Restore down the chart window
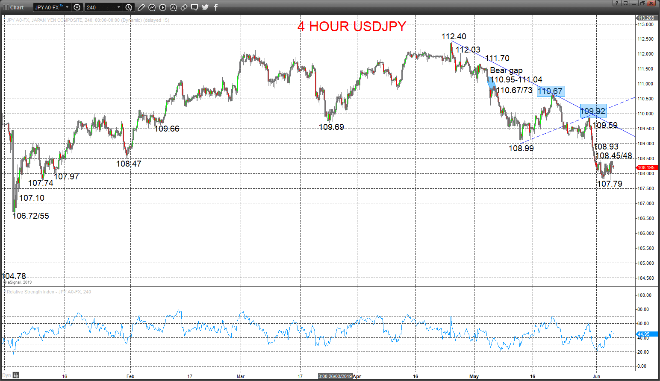Screen dimensions: 660x381 pos(643,3)
